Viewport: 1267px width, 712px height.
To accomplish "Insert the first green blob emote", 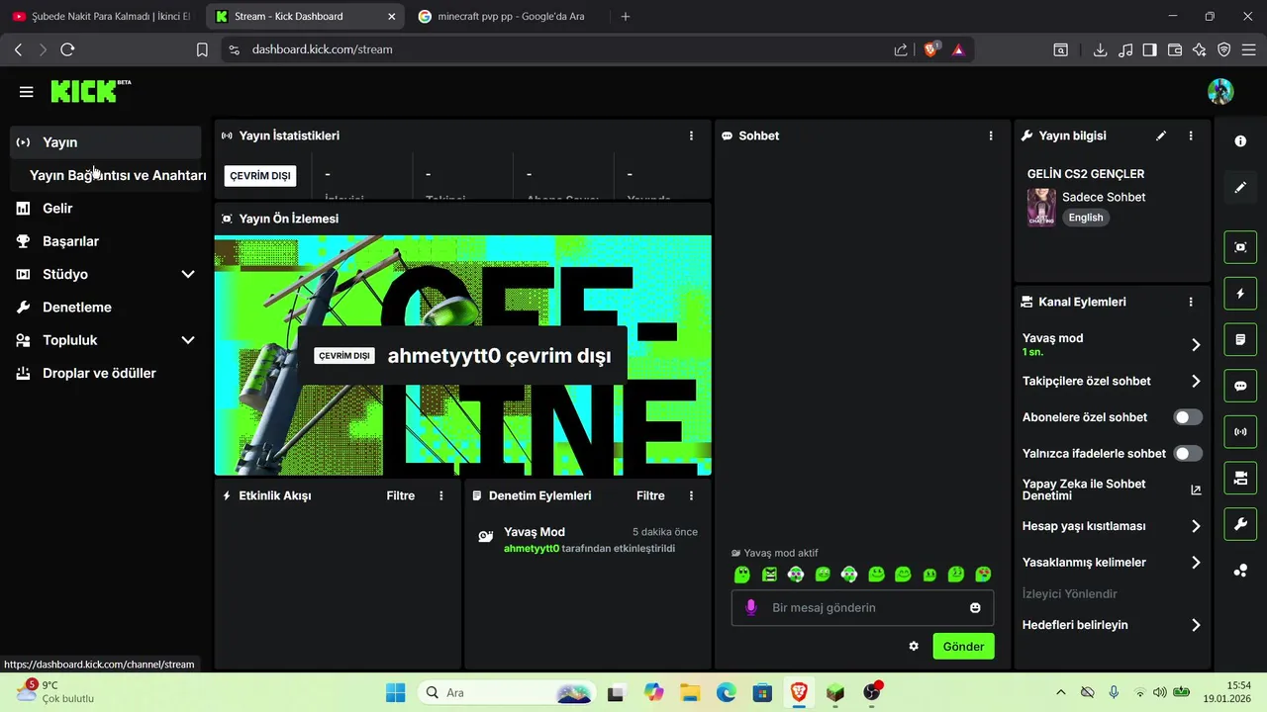I will pyautogui.click(x=742, y=575).
